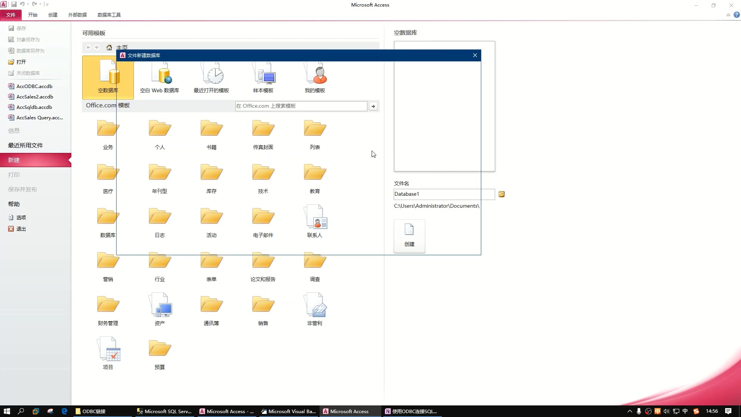The image size is (741, 417).
Task: Open the 年刊型 template folder
Action: pyautogui.click(x=159, y=179)
